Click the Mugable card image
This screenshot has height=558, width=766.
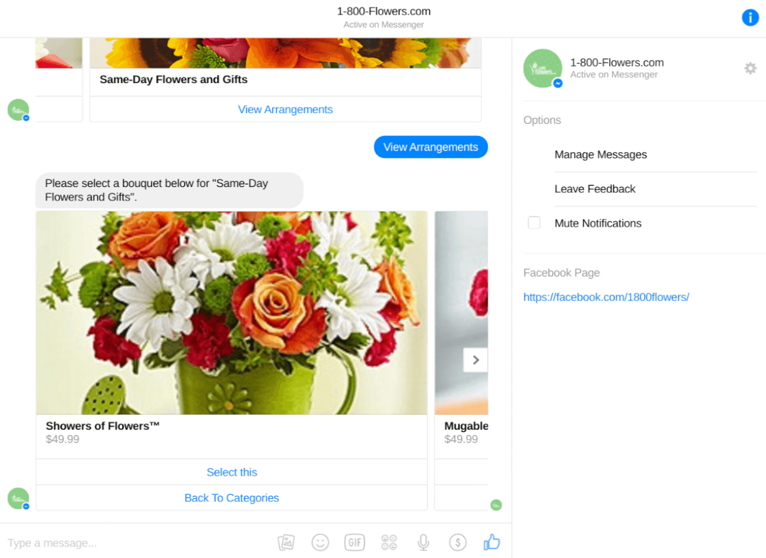click(x=462, y=313)
